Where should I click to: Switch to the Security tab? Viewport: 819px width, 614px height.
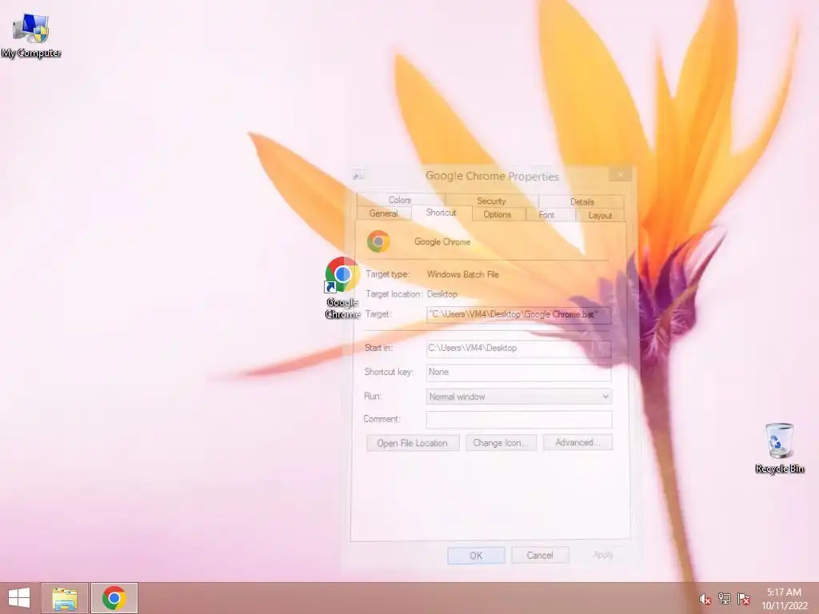point(491,201)
